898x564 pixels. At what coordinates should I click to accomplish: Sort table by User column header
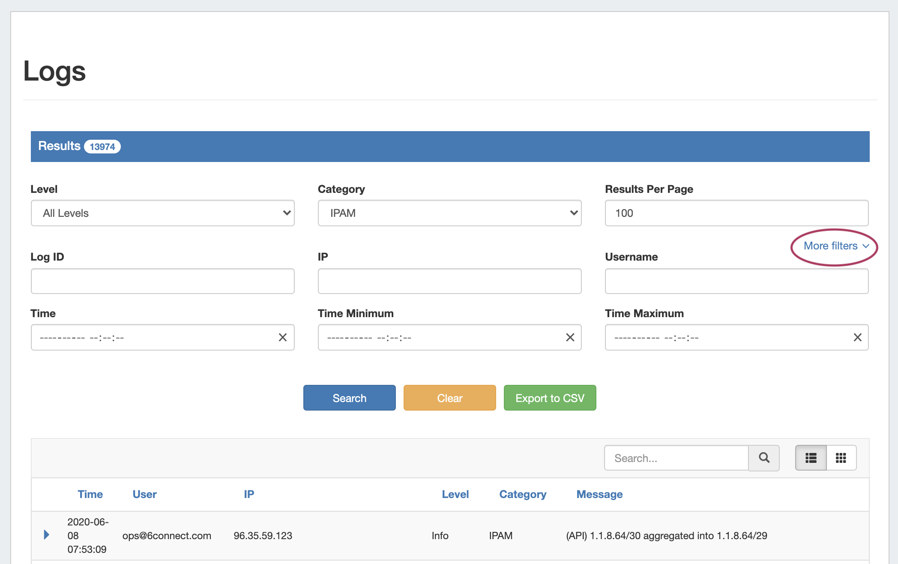[x=144, y=494]
